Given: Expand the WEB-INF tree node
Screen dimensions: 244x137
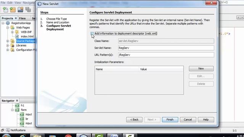Looking at the screenshot, I should click(x=12, y=32).
